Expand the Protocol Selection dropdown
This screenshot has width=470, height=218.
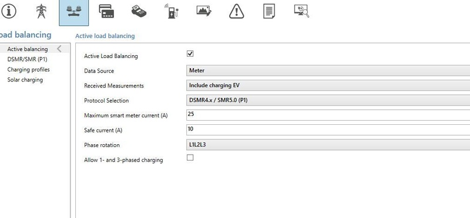[x=328, y=100]
